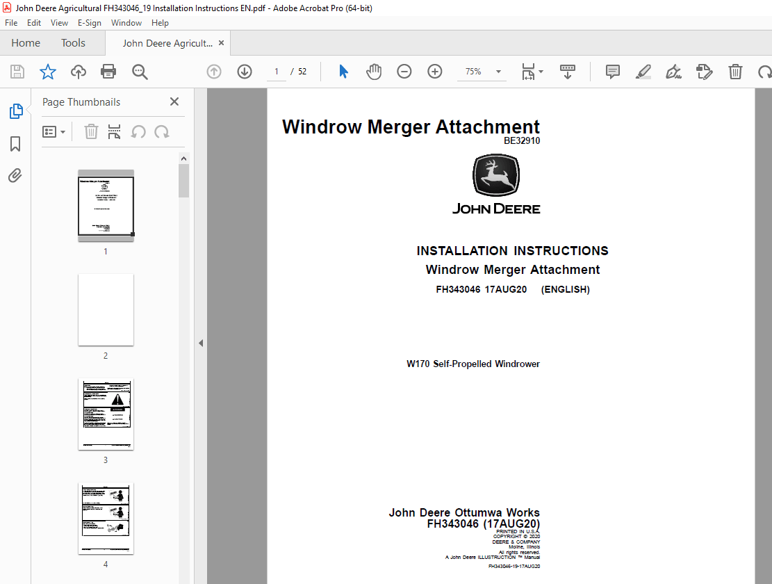Screen dimensions: 772x584
Task: Click the zoom out minus button
Action: point(404,72)
